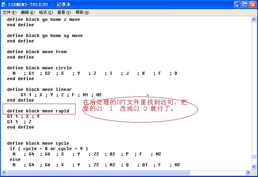
Task: Open the 帮助(H) menu
Action: coord(82,12)
